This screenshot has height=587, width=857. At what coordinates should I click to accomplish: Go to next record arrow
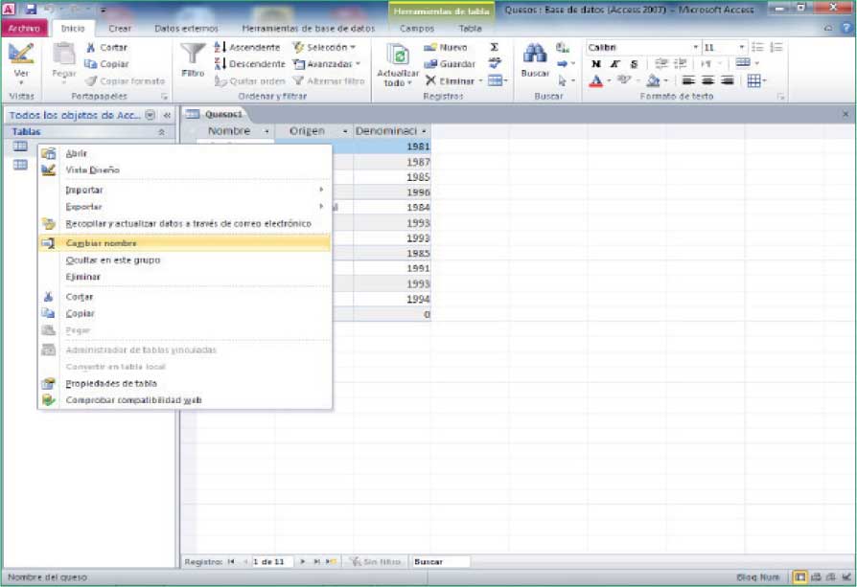[x=304, y=562]
